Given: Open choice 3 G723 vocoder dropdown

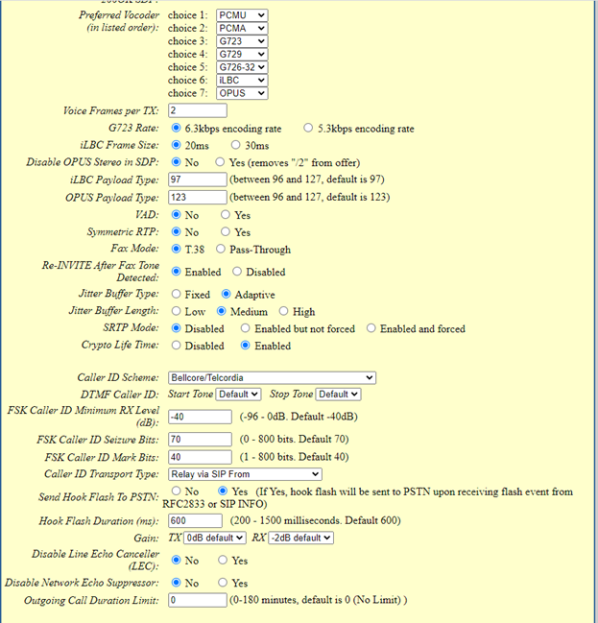Looking at the screenshot, I should tap(242, 41).
